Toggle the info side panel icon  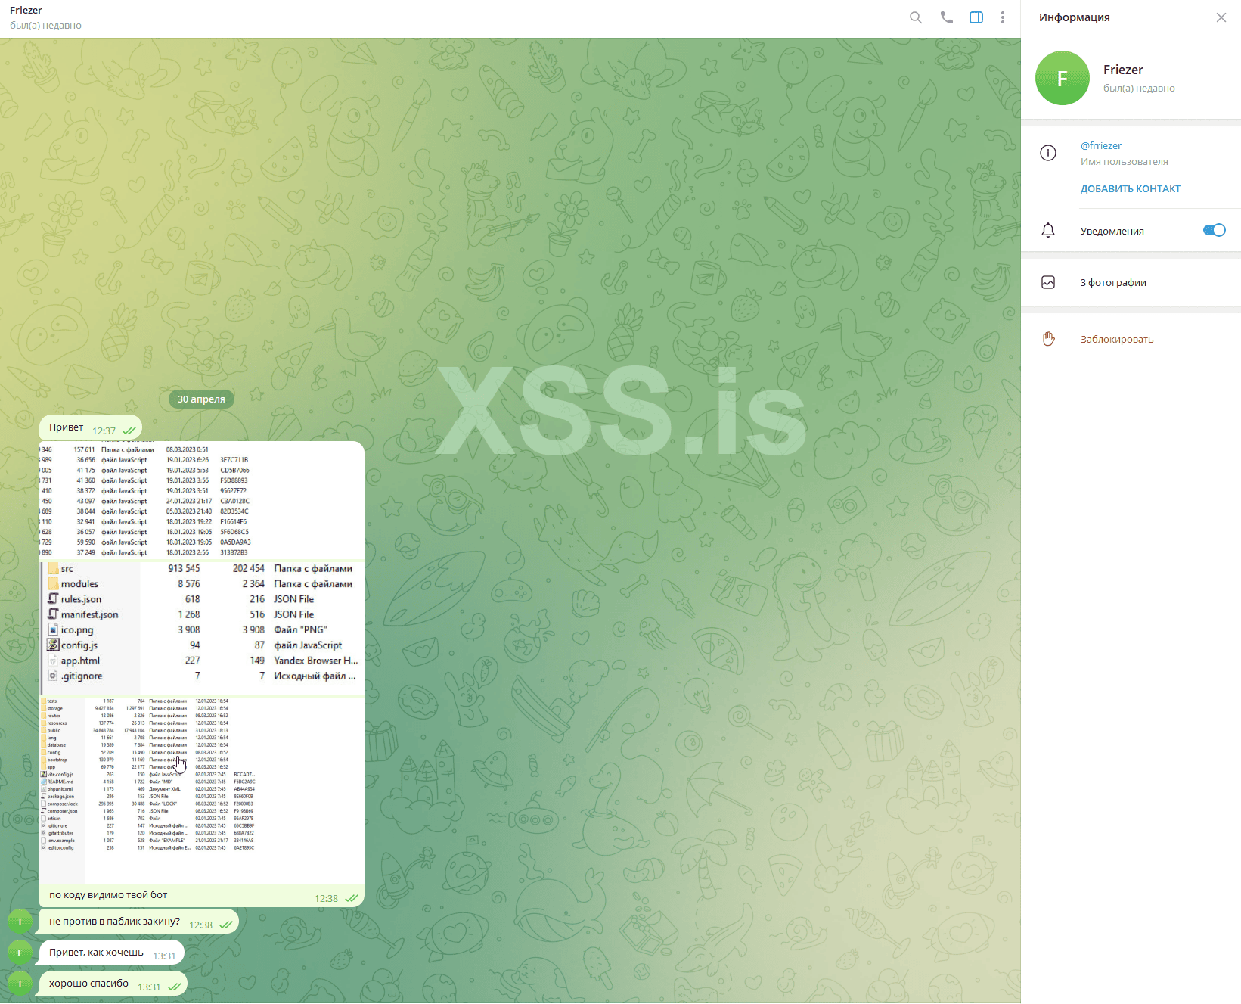(976, 17)
